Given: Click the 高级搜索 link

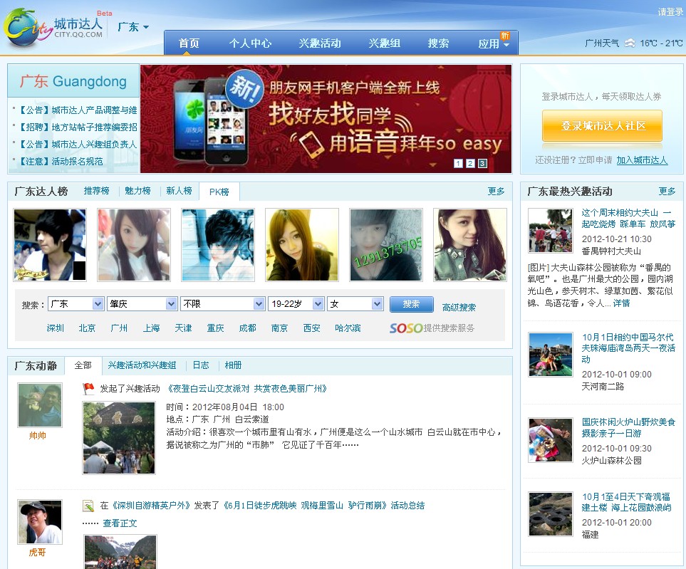Looking at the screenshot, I should pyautogui.click(x=459, y=308).
